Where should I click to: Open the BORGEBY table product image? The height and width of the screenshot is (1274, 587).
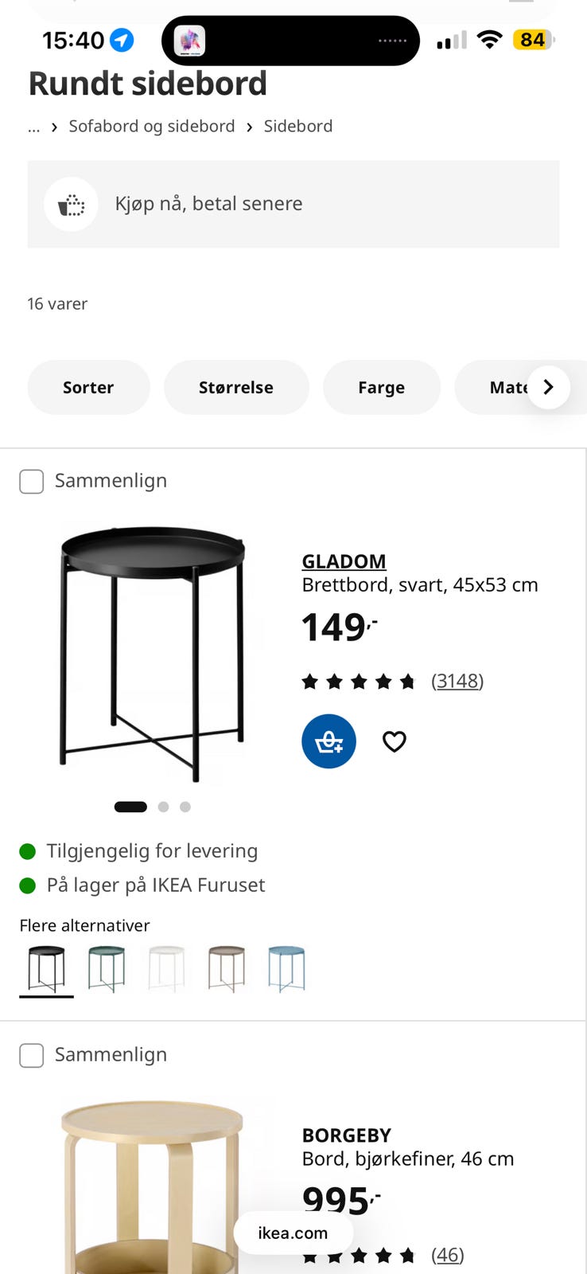pyautogui.click(x=152, y=1186)
